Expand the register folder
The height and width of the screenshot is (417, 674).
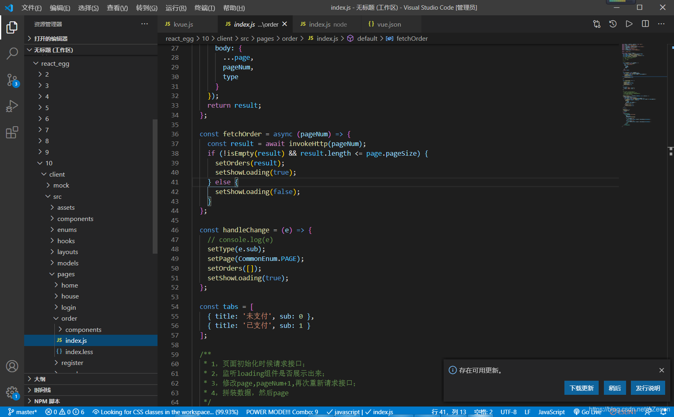[x=91, y=363]
